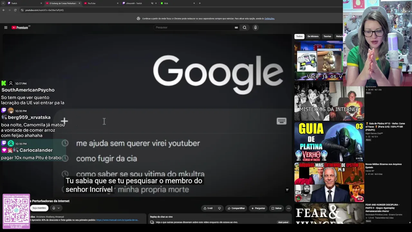412x232 pixels.
Task: Switch to the YouTube browser tab
Action: [x=101, y=3]
